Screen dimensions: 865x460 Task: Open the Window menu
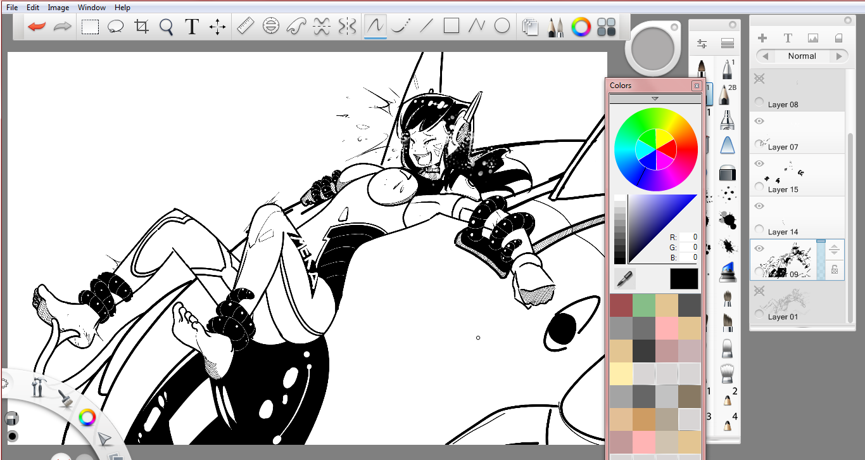[92, 8]
